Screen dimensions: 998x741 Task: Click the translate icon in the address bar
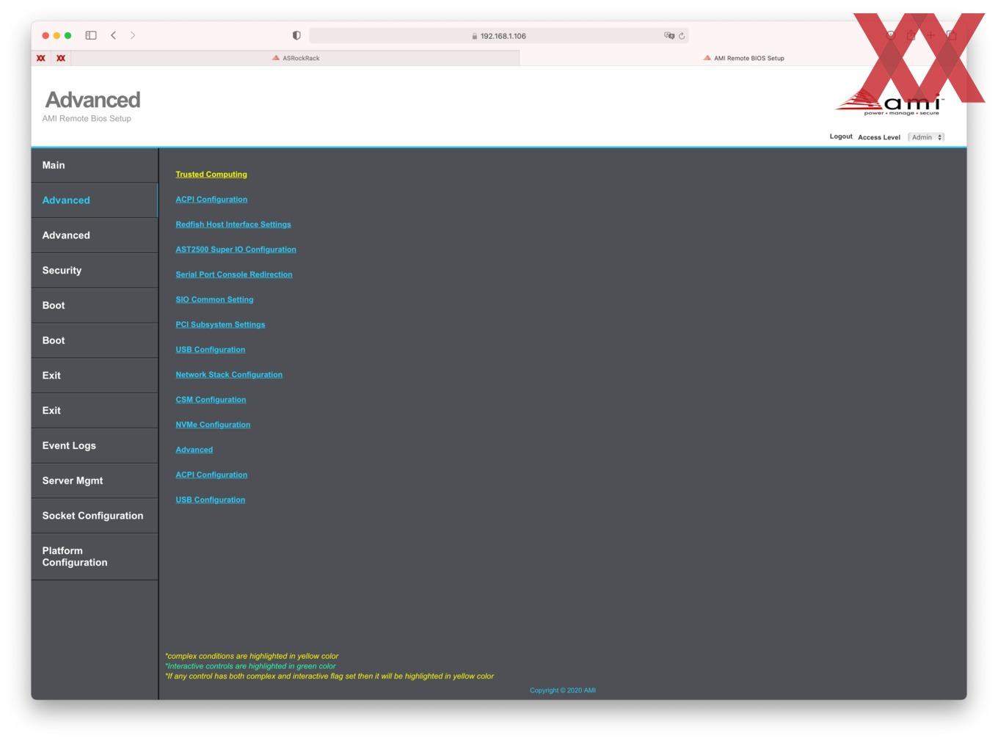pyautogui.click(x=669, y=35)
